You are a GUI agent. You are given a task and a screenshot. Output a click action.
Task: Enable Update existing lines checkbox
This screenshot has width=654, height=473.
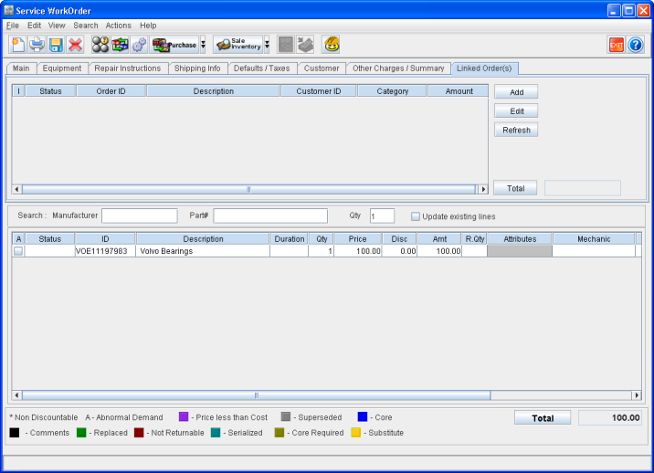pos(416,216)
